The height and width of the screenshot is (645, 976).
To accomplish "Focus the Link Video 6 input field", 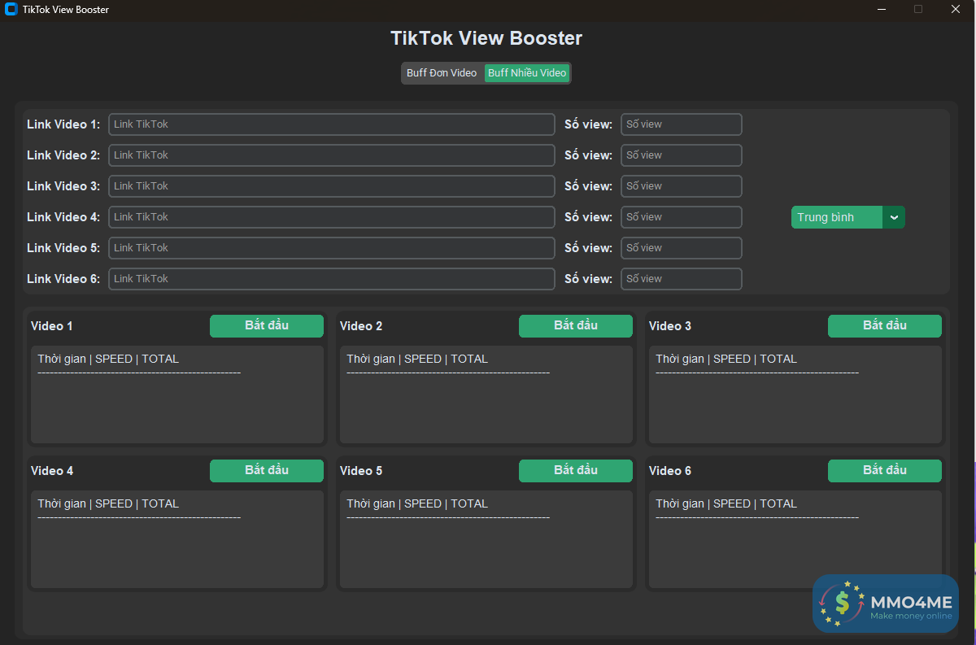I will pyautogui.click(x=332, y=279).
